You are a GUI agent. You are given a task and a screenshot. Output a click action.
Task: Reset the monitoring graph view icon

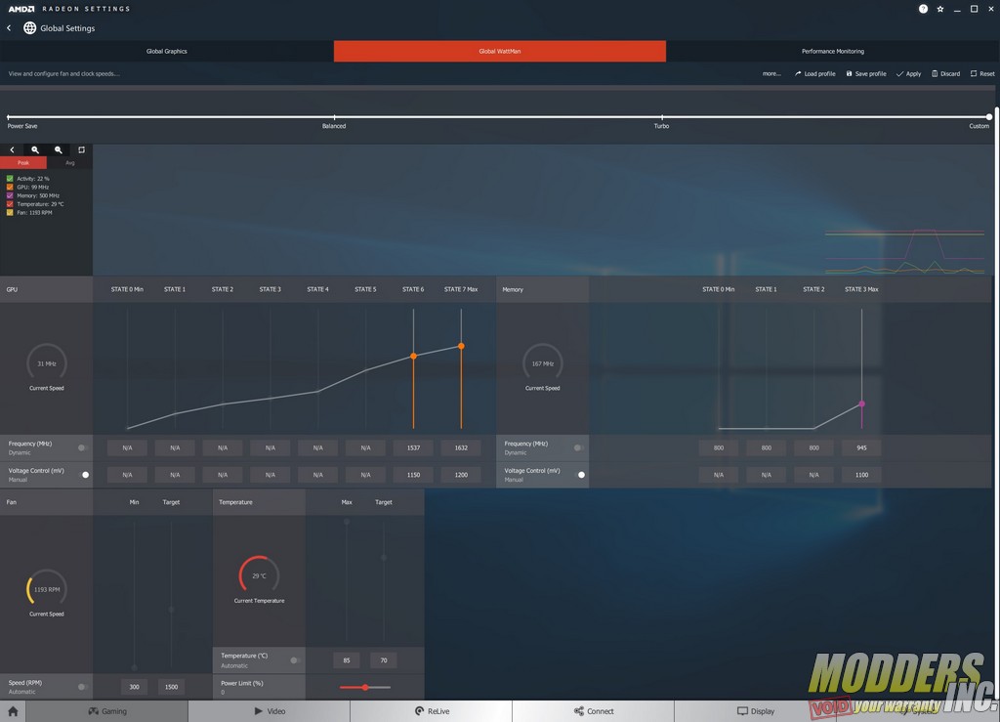(81, 149)
